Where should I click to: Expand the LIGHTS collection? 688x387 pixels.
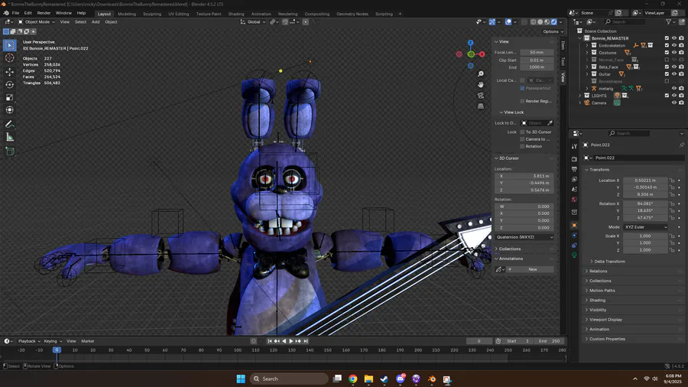pos(580,95)
